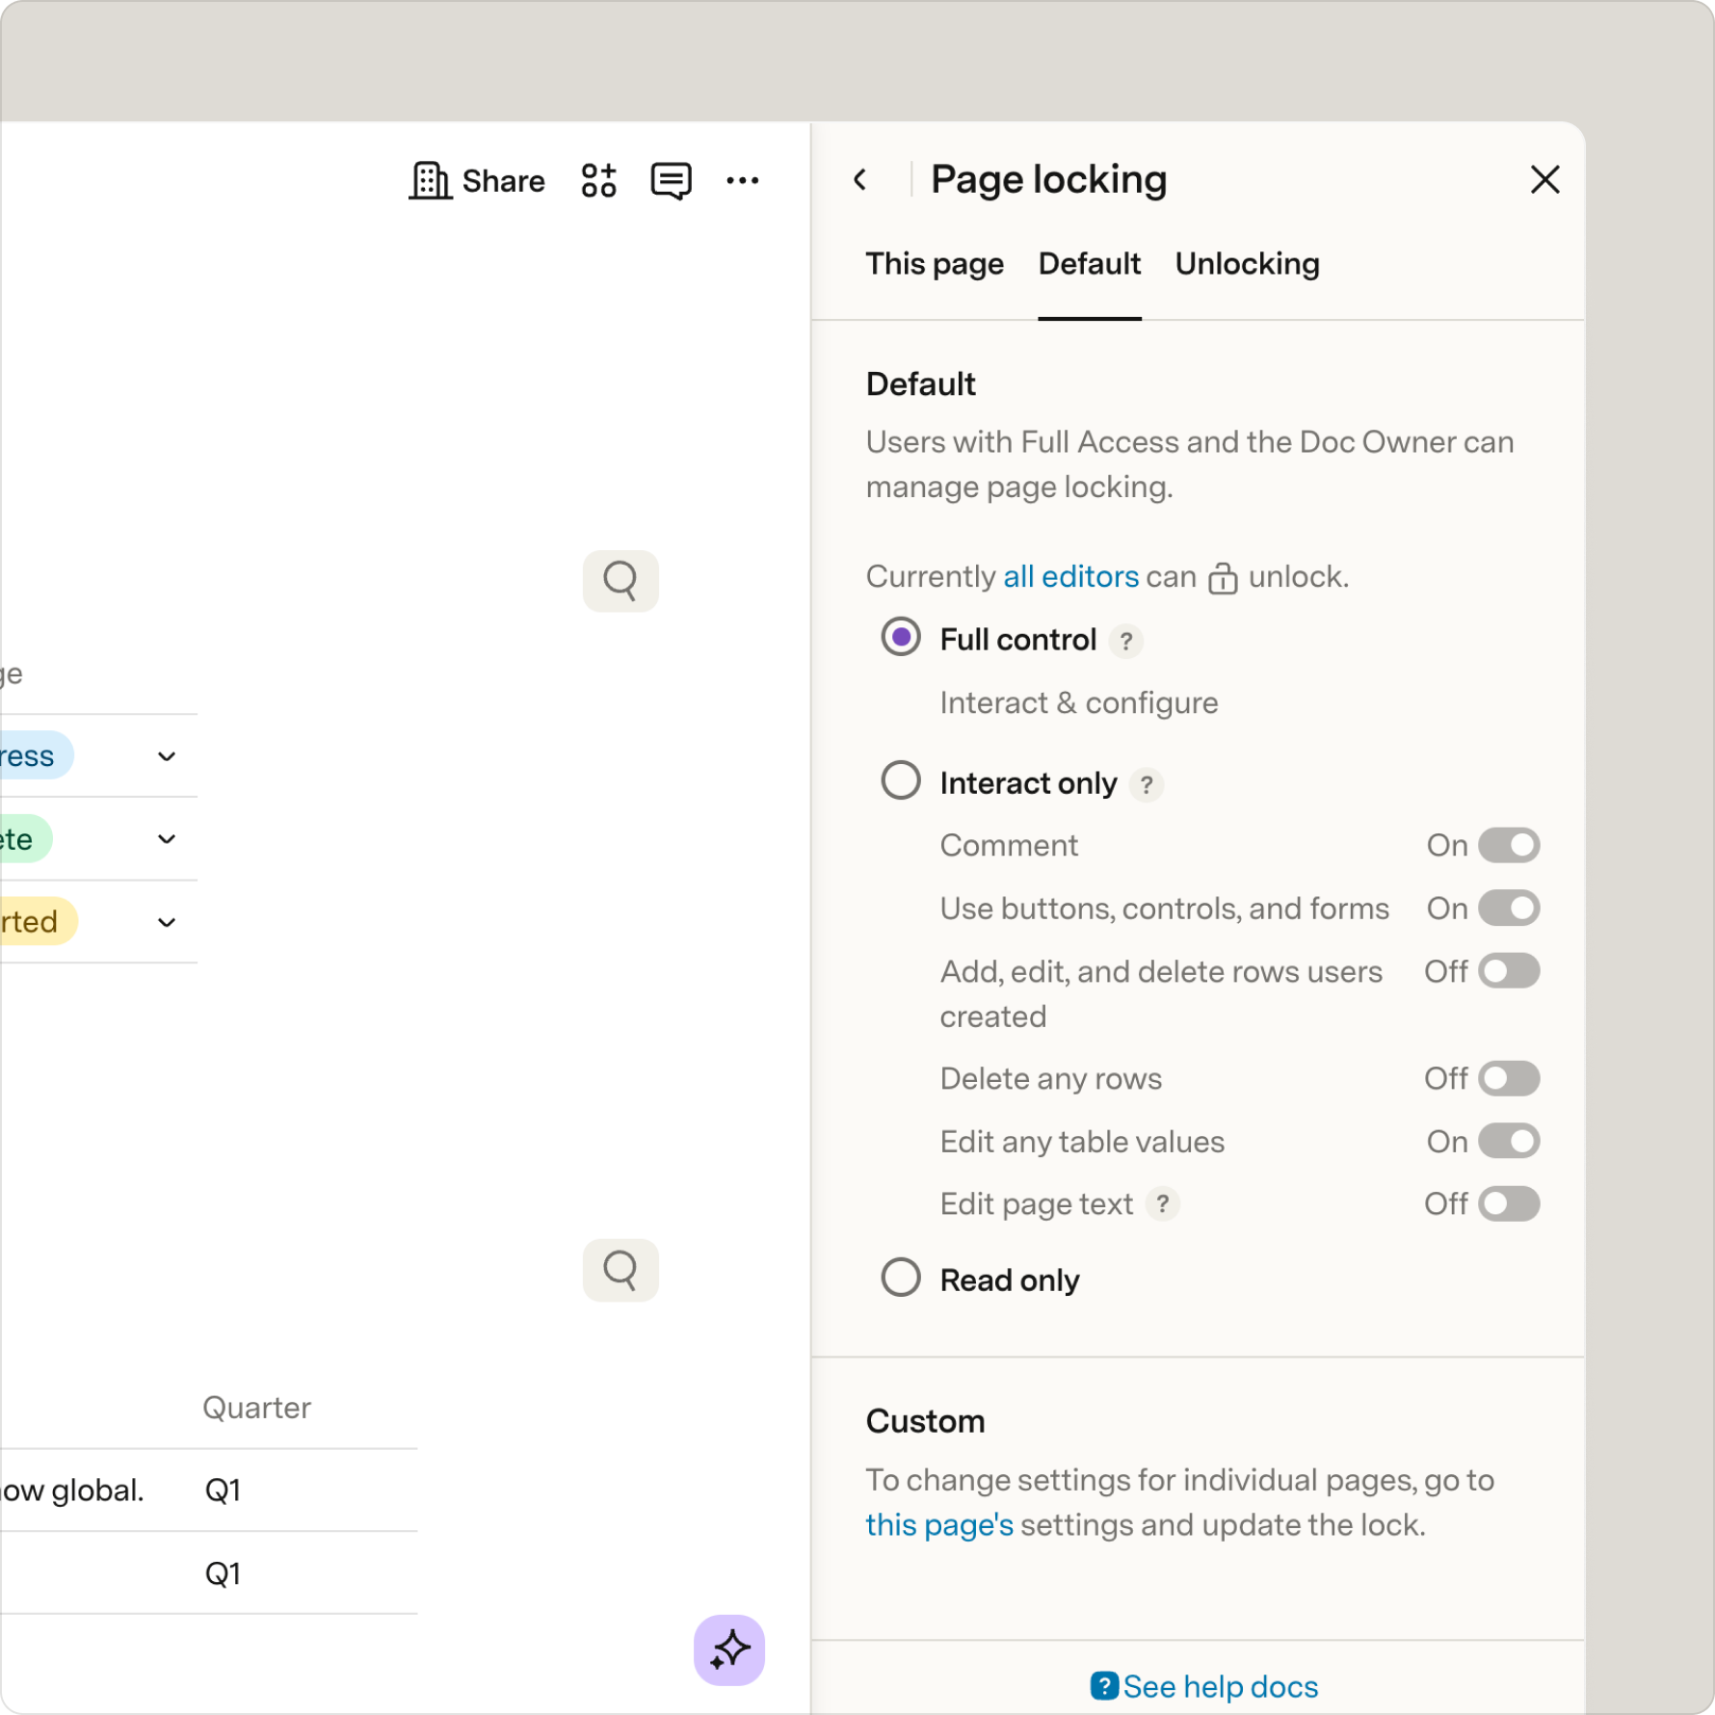Click the help icon next to Interact only
This screenshot has height=1715, width=1715.
click(x=1146, y=784)
